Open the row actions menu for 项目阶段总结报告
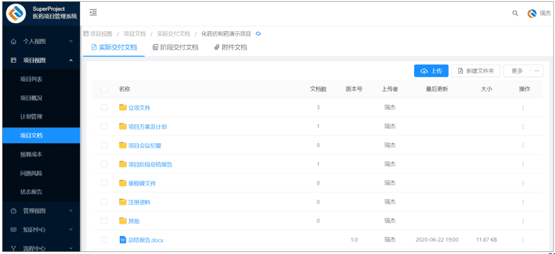 (523, 164)
